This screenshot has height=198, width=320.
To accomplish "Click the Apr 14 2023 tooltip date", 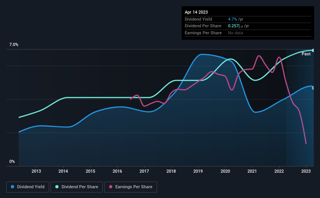I will [x=196, y=12].
